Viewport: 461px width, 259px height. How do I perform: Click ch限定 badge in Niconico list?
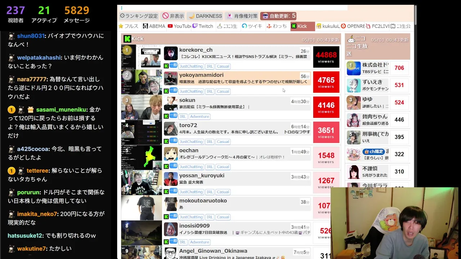(373, 151)
